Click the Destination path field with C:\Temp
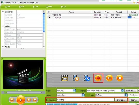 click(85, 100)
